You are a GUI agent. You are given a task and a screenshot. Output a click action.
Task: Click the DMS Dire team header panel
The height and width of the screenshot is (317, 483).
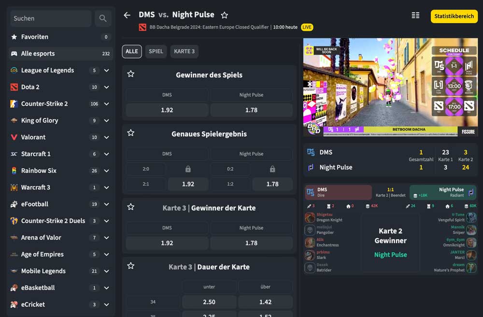pos(338,192)
